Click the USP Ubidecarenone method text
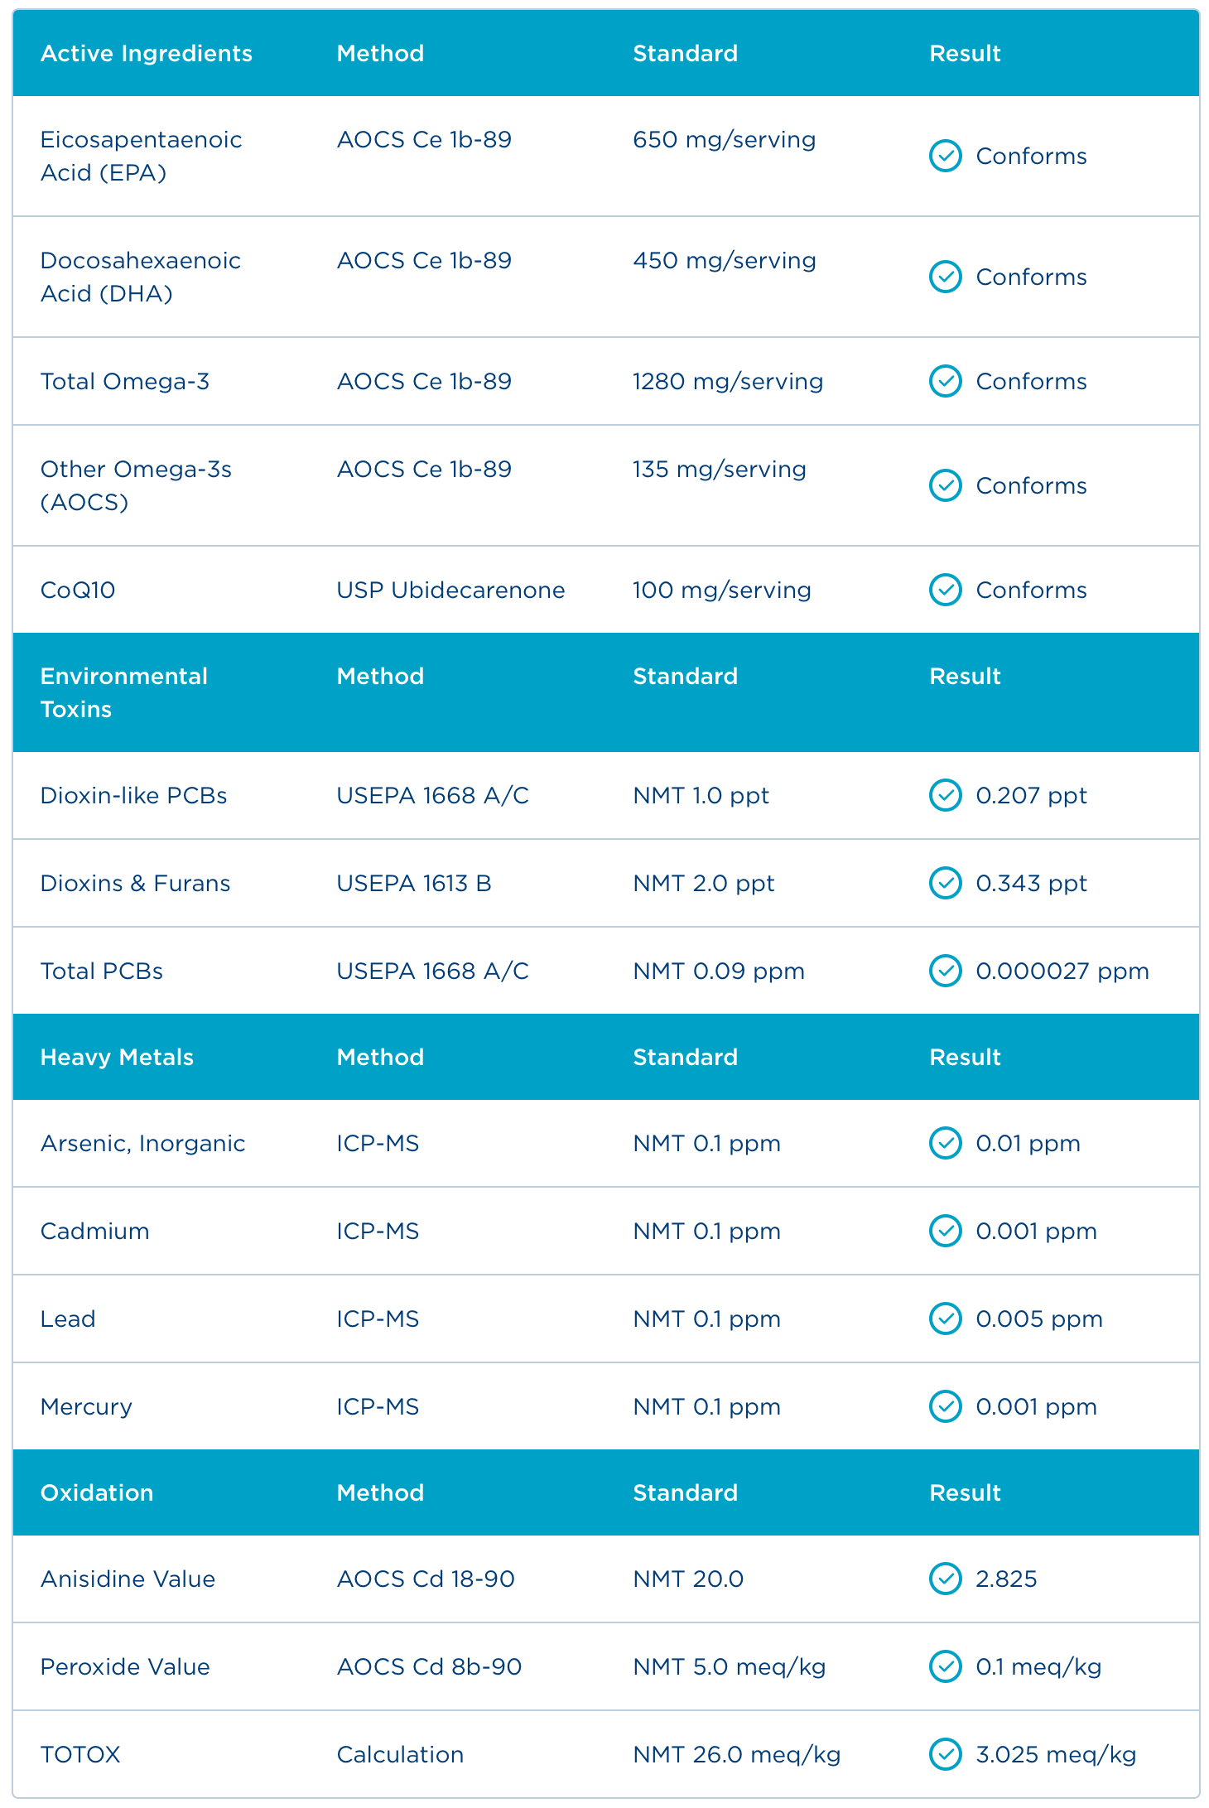 pyautogui.click(x=450, y=590)
